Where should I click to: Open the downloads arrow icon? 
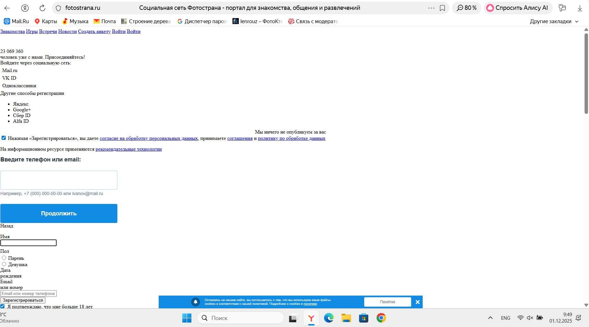579,8
